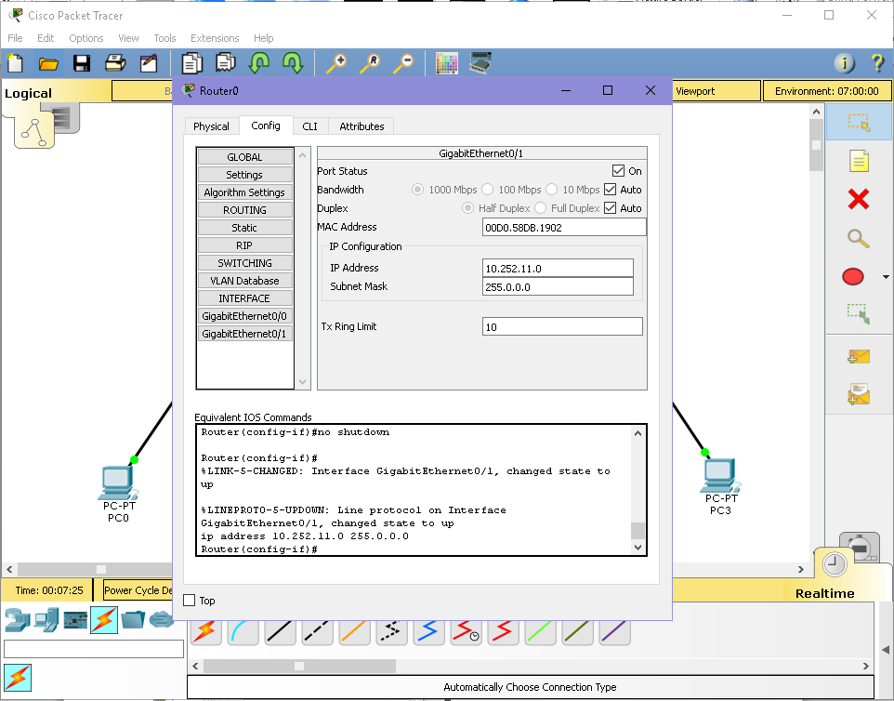Open the Activity Wizard icon
This screenshot has height=701, width=894.
point(149,62)
